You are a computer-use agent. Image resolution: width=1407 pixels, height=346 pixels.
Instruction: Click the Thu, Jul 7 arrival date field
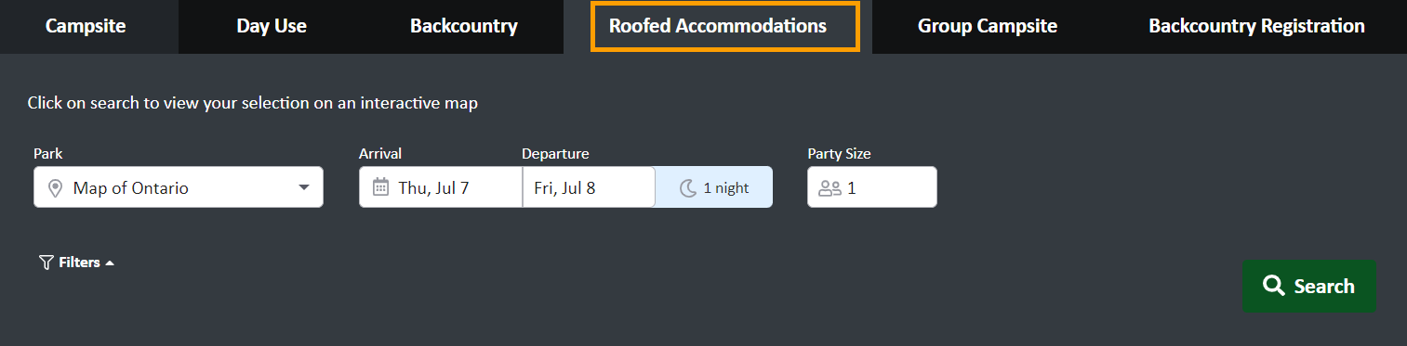click(x=441, y=187)
